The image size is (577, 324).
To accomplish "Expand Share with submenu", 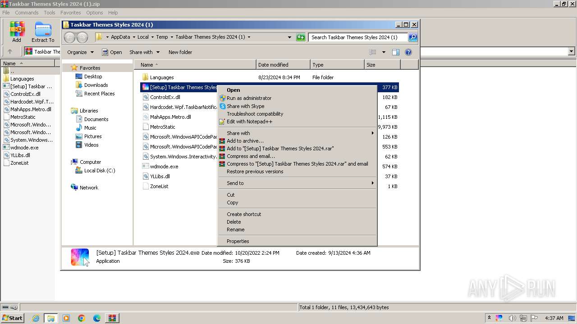I will (297, 133).
